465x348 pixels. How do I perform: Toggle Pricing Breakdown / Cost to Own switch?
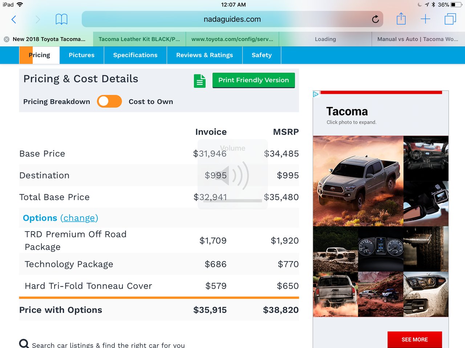coord(109,101)
